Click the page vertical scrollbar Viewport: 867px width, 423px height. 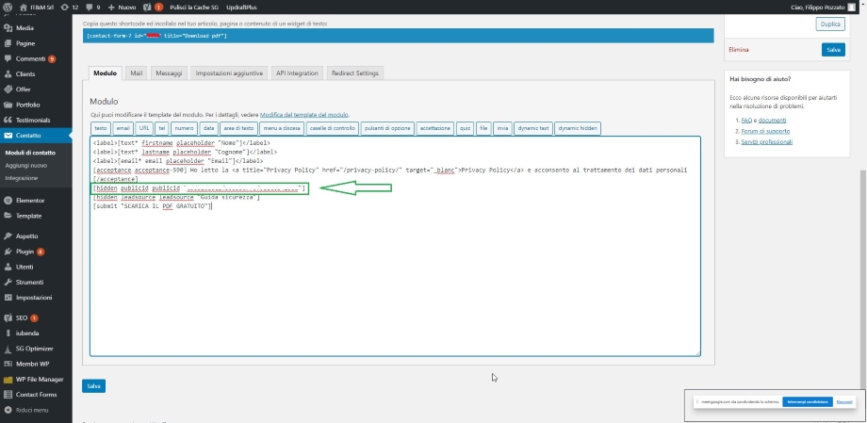tap(862, 236)
